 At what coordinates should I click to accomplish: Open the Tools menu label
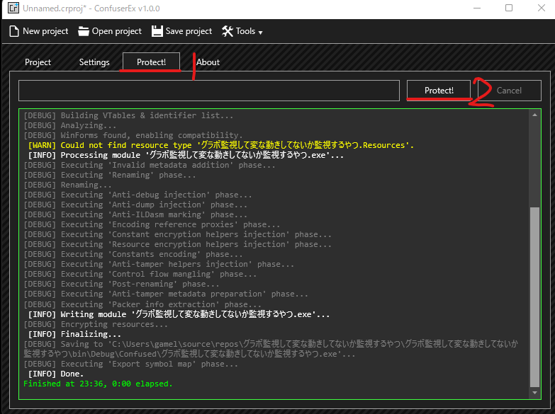coord(245,31)
